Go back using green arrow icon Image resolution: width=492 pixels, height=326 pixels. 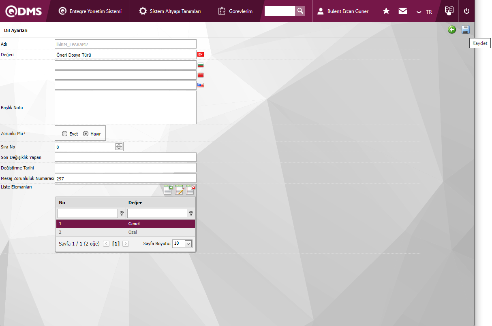click(x=452, y=30)
